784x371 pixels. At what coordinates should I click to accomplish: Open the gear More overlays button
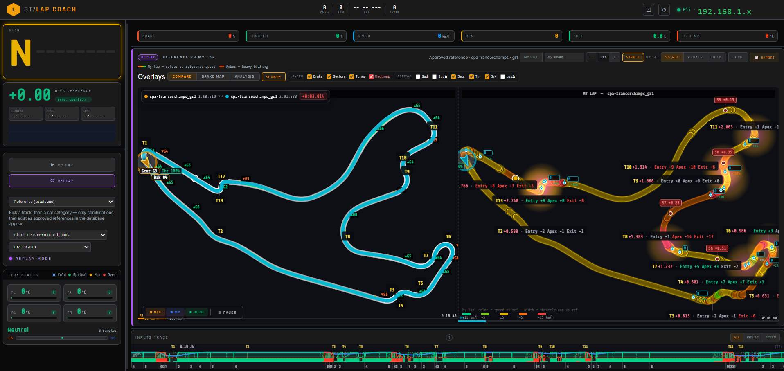click(x=274, y=76)
